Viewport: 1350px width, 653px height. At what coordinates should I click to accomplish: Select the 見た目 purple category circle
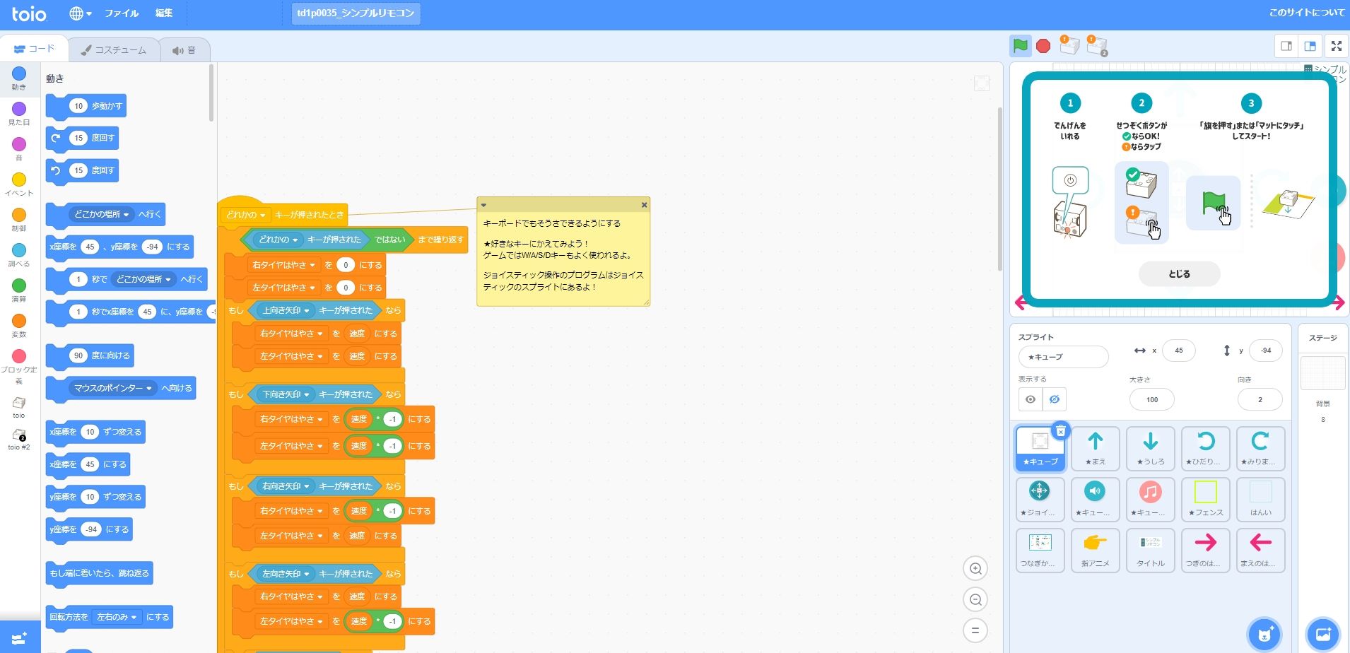click(19, 109)
